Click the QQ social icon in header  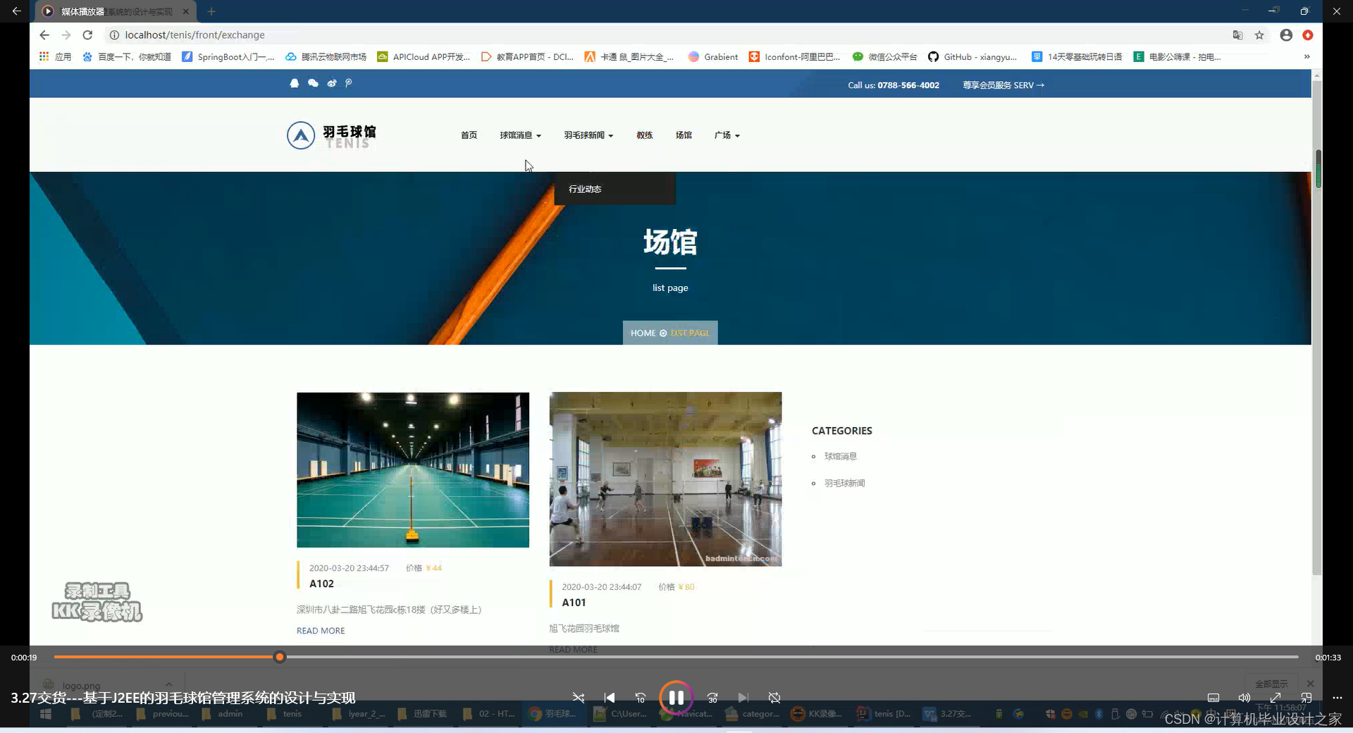(x=295, y=83)
